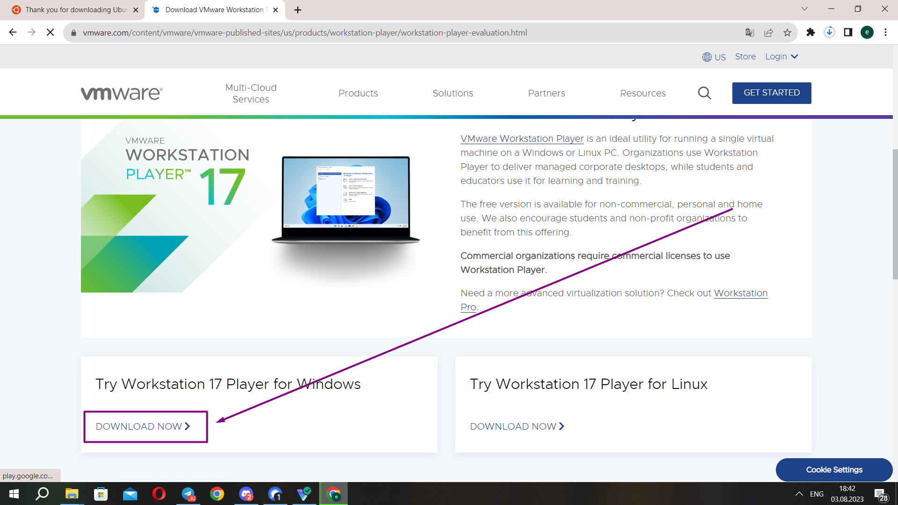Follow the VMware Workstation Player link
The height and width of the screenshot is (505, 898).
click(522, 139)
